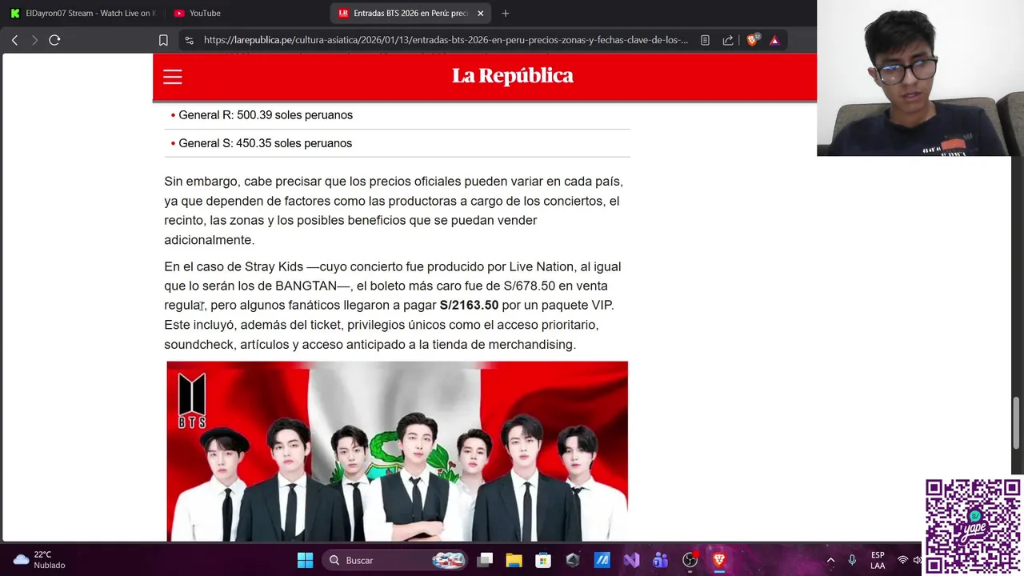Viewport: 1024px width, 576px height.
Task: Open weather widget showing 22°C Nublado
Action: tap(40, 560)
